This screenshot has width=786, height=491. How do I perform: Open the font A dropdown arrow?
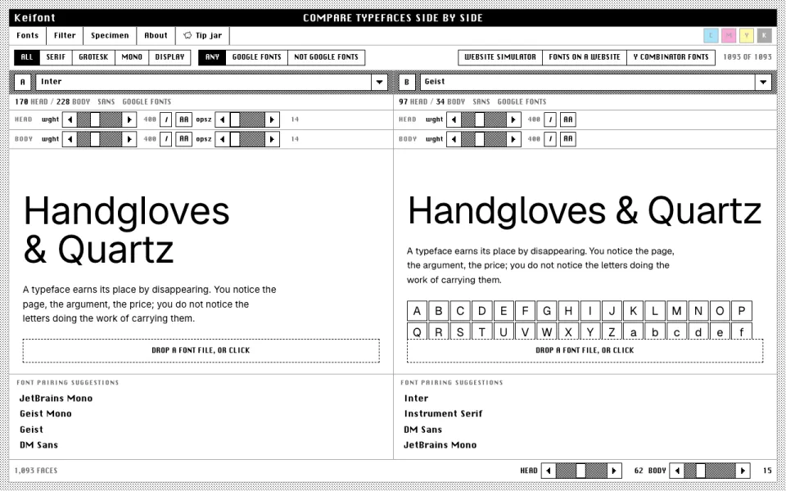tap(379, 82)
